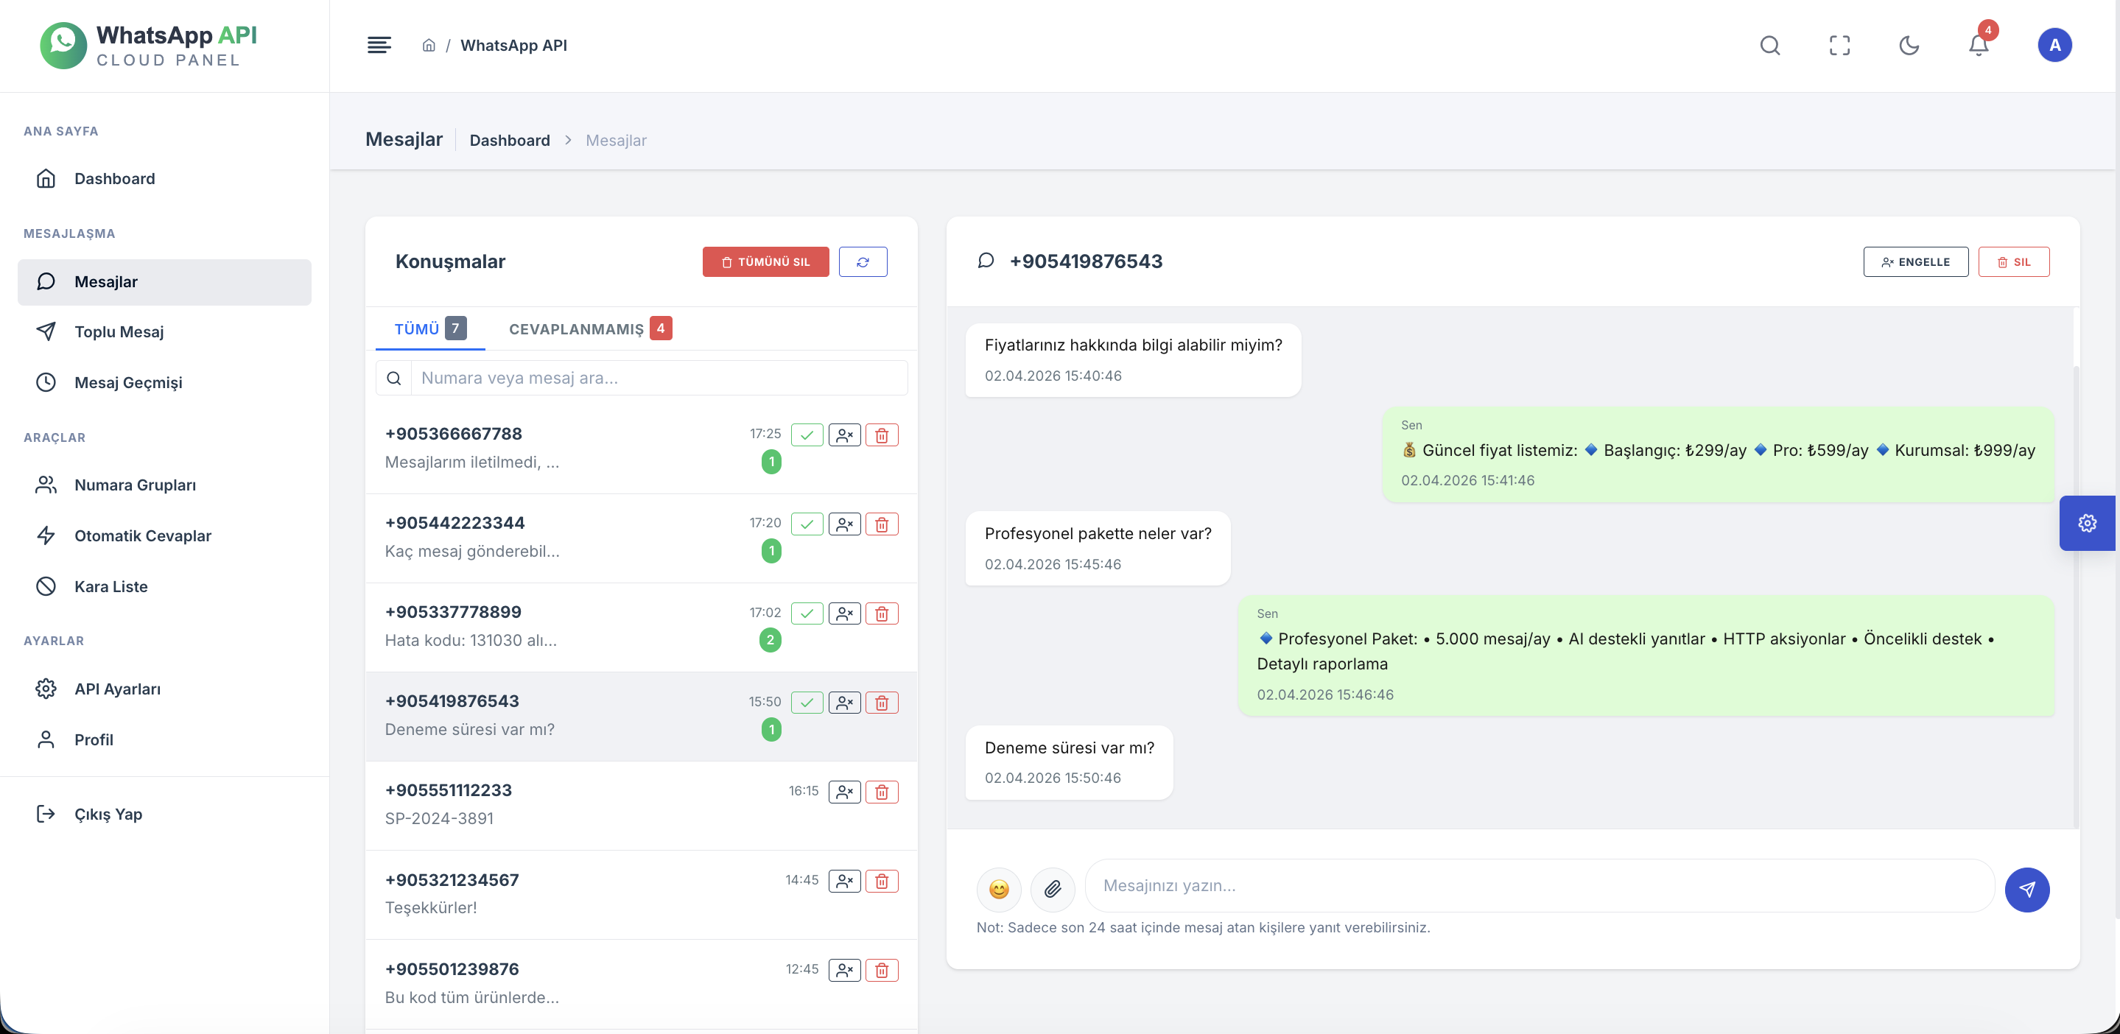Block contact +905551112233 from list
The width and height of the screenshot is (2120, 1034).
[x=844, y=792]
